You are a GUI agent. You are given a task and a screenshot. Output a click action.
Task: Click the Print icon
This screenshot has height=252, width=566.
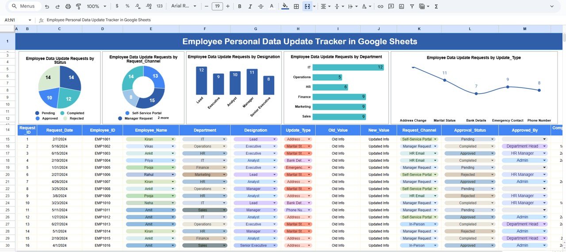tap(68, 7)
